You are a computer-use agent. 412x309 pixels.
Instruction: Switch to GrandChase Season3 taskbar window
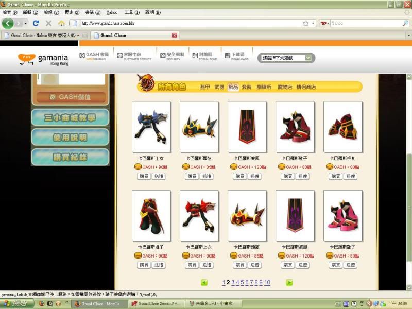click(x=157, y=303)
